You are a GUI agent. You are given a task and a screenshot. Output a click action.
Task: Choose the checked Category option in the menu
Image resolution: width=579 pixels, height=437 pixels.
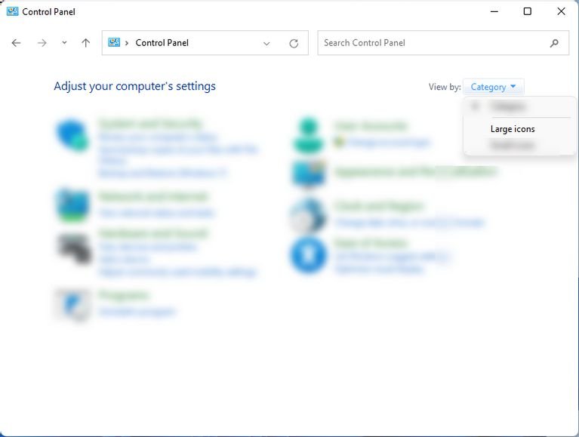(508, 106)
